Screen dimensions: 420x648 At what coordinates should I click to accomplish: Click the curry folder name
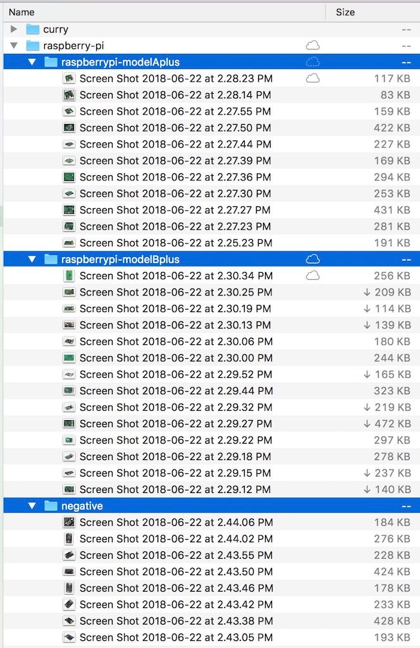56,30
